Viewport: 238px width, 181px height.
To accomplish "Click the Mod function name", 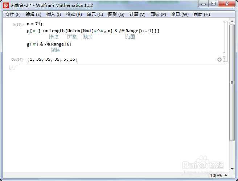I will tap(87, 31).
